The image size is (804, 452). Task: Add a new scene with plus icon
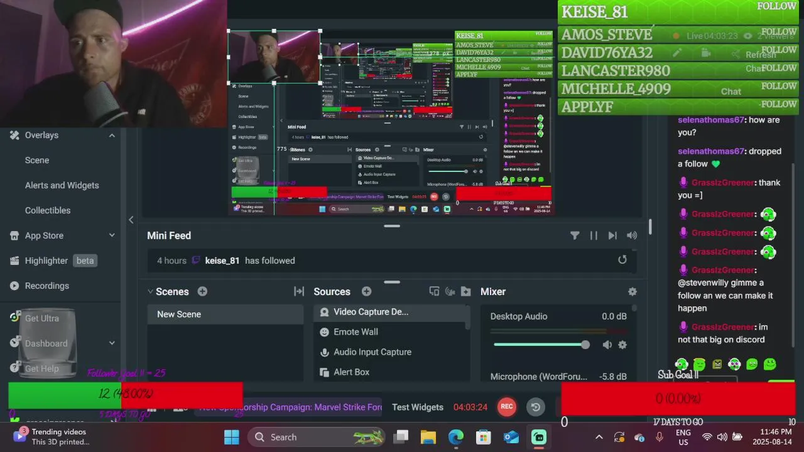click(202, 291)
